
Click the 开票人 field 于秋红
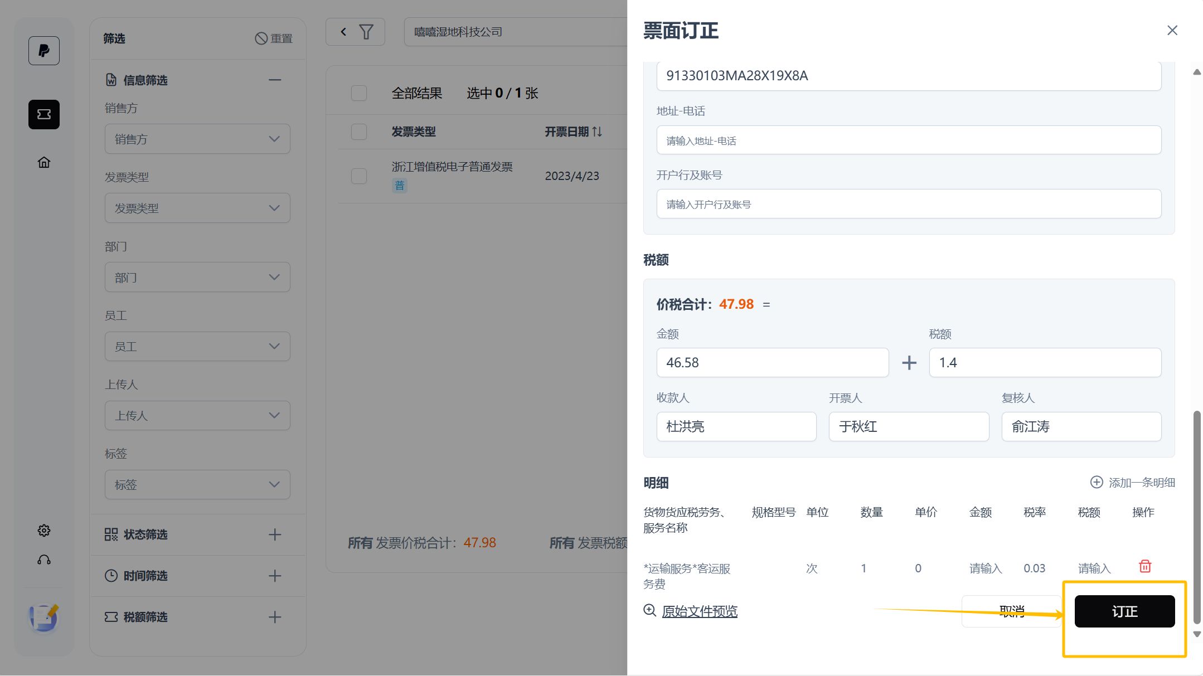point(909,427)
